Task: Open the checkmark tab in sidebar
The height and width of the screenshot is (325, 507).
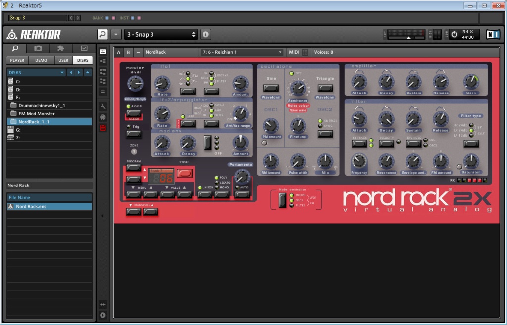Action: point(84,48)
